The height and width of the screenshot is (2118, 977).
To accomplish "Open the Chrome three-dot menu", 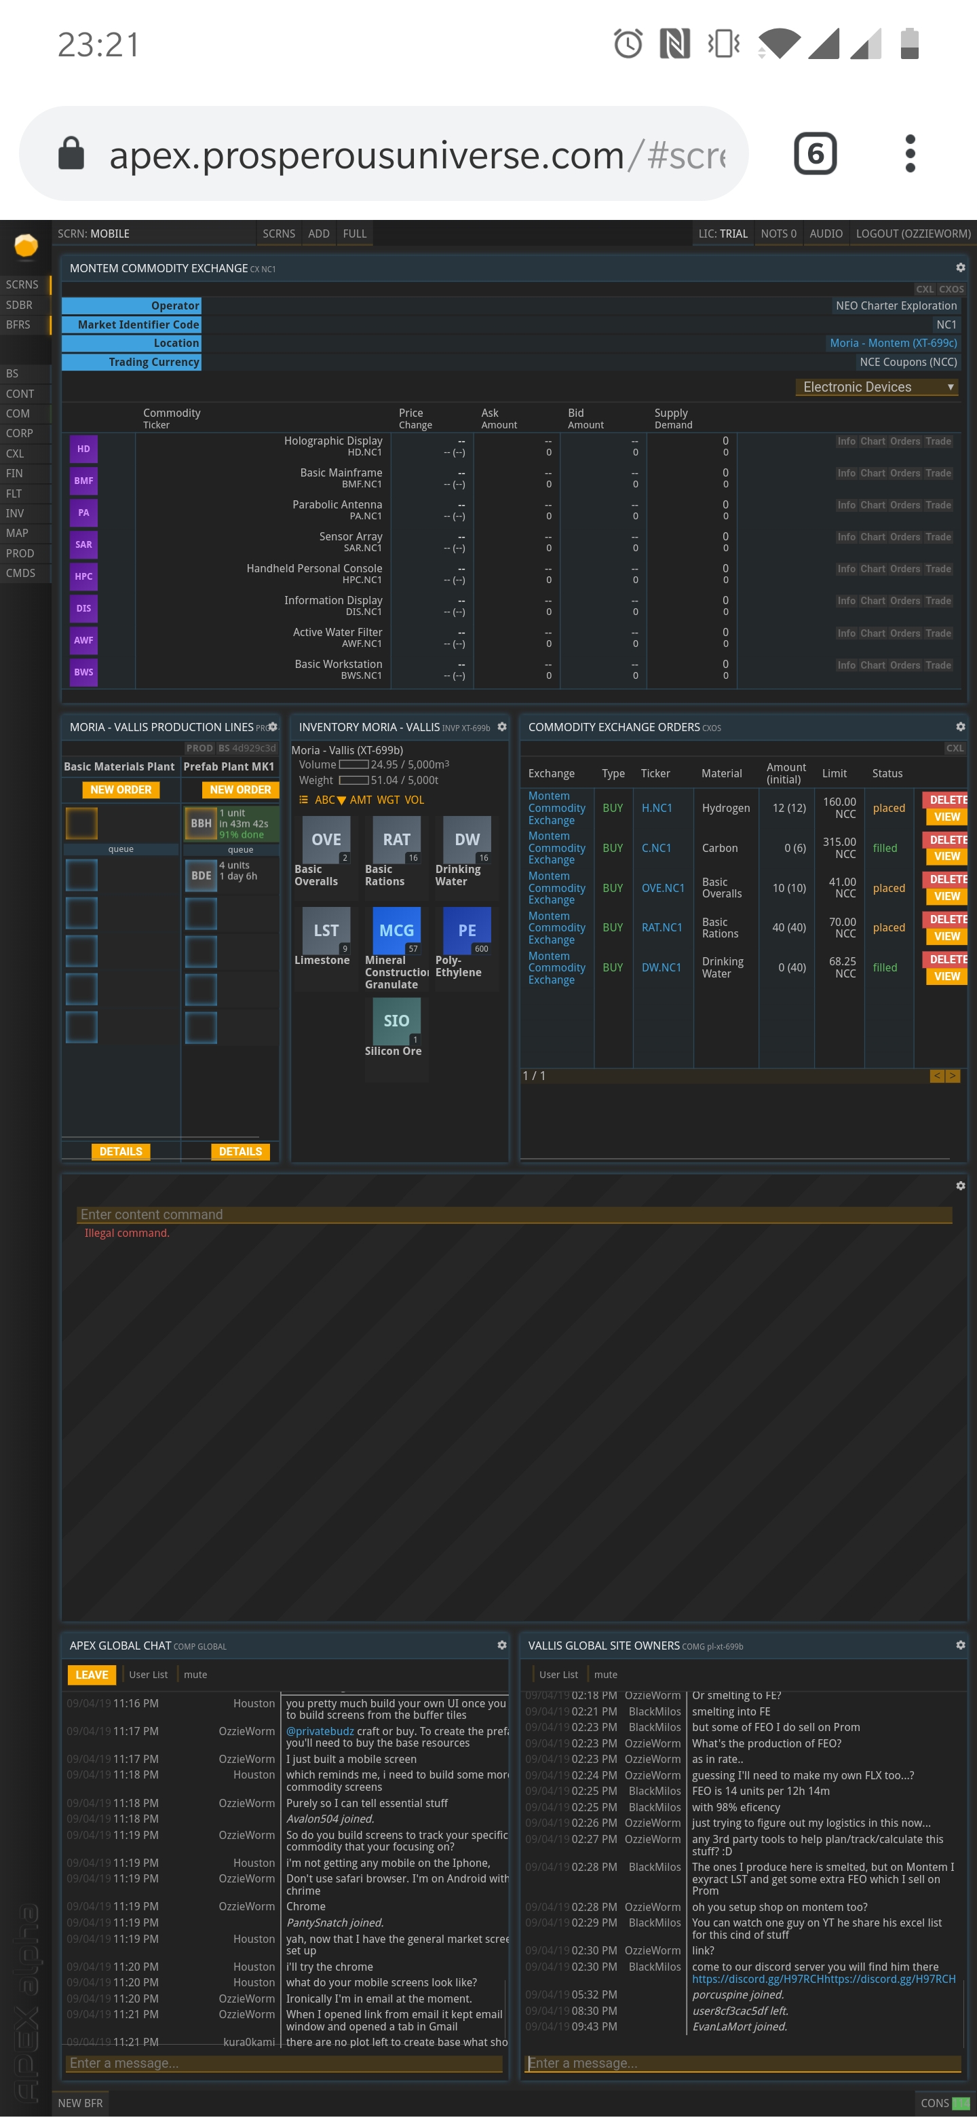I will click(x=910, y=153).
